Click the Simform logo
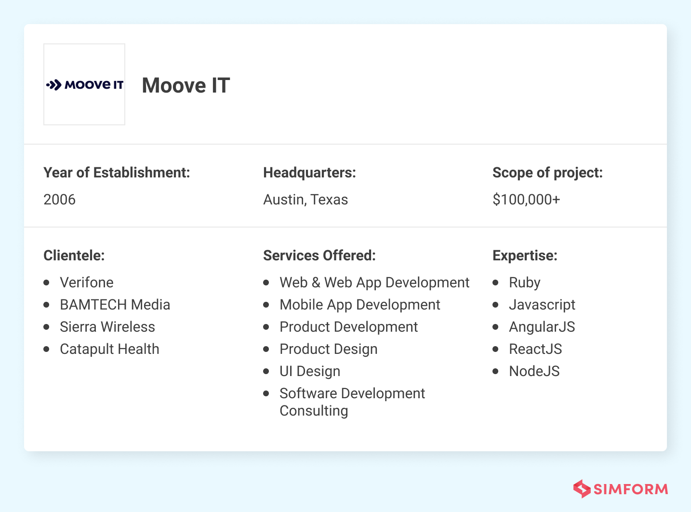 [621, 489]
